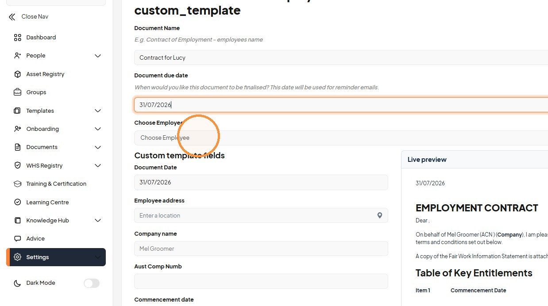Click the Commencement Date cell in preview table
Viewport: 548px width, 306px height.
click(x=478, y=291)
